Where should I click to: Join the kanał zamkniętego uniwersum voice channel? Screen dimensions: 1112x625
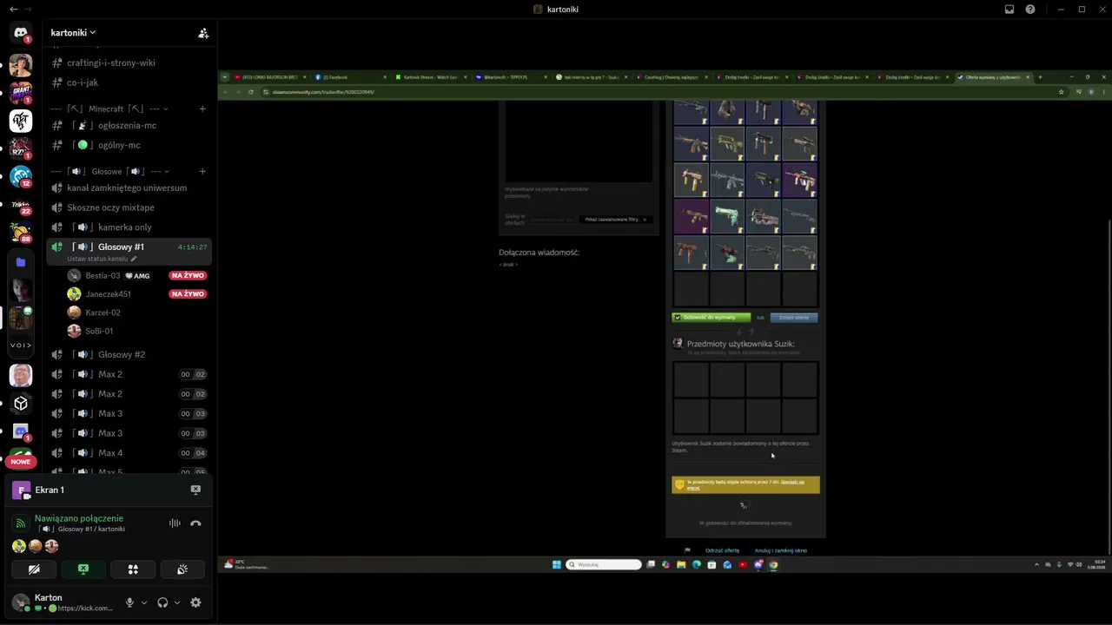(x=129, y=187)
